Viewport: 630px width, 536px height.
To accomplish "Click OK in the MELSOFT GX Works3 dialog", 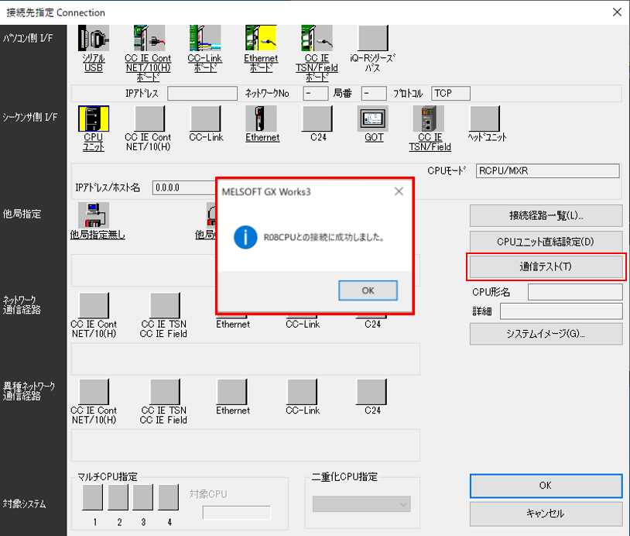I will 368,290.
